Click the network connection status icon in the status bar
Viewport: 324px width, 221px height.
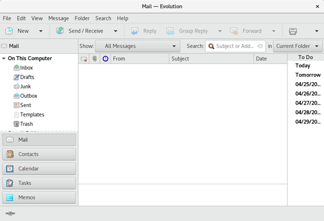(x=10, y=213)
